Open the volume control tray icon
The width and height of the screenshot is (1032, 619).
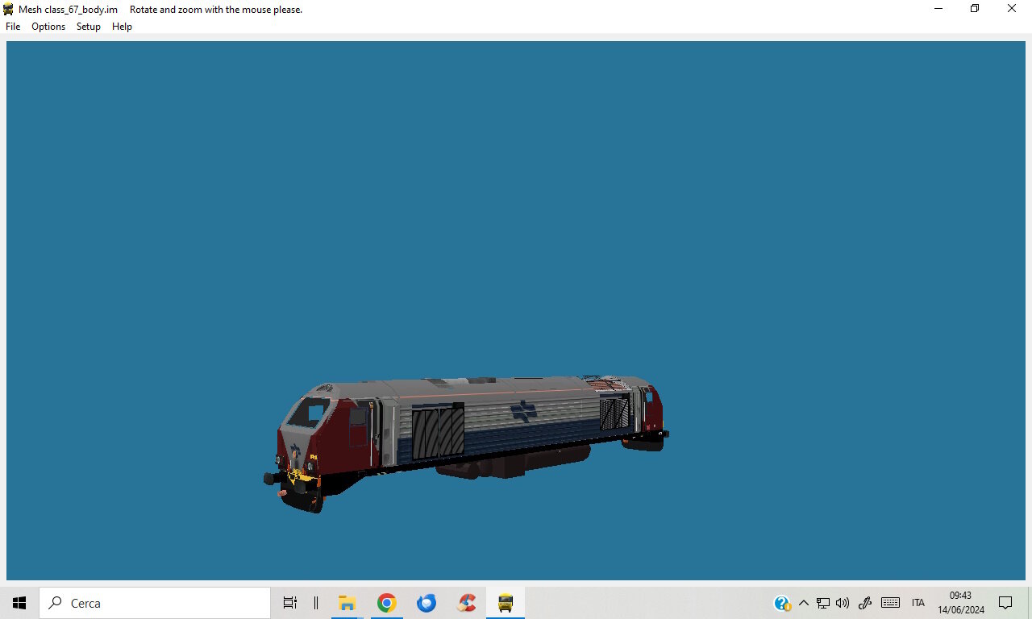point(843,603)
